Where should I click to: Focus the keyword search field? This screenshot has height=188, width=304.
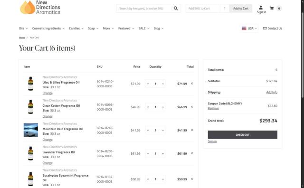(x=144, y=9)
